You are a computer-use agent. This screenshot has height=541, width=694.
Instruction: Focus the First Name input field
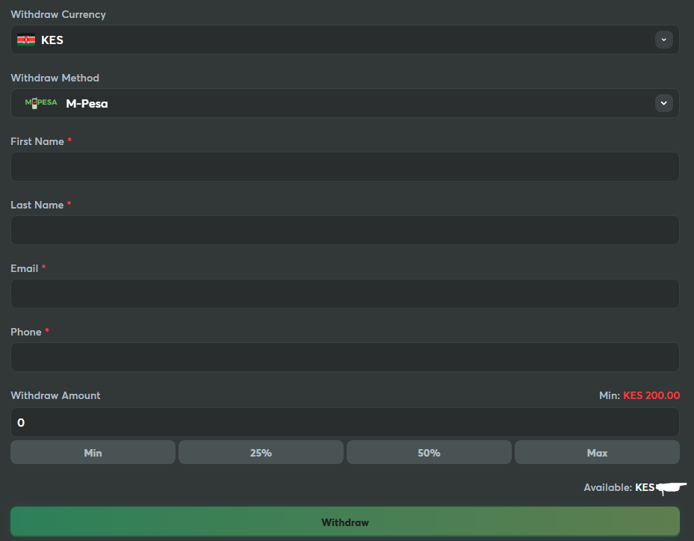(344, 167)
